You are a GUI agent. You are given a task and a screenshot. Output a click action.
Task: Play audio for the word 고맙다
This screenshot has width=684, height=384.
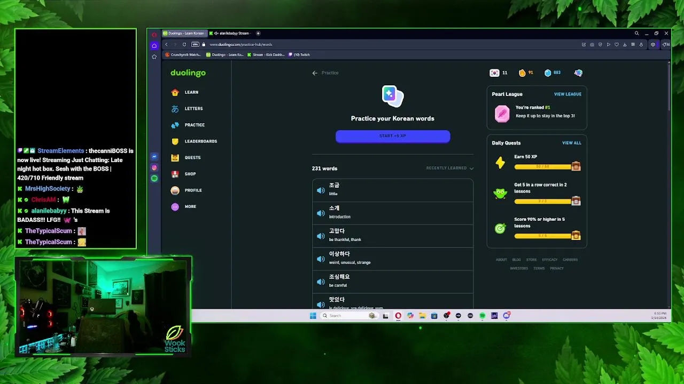point(321,236)
